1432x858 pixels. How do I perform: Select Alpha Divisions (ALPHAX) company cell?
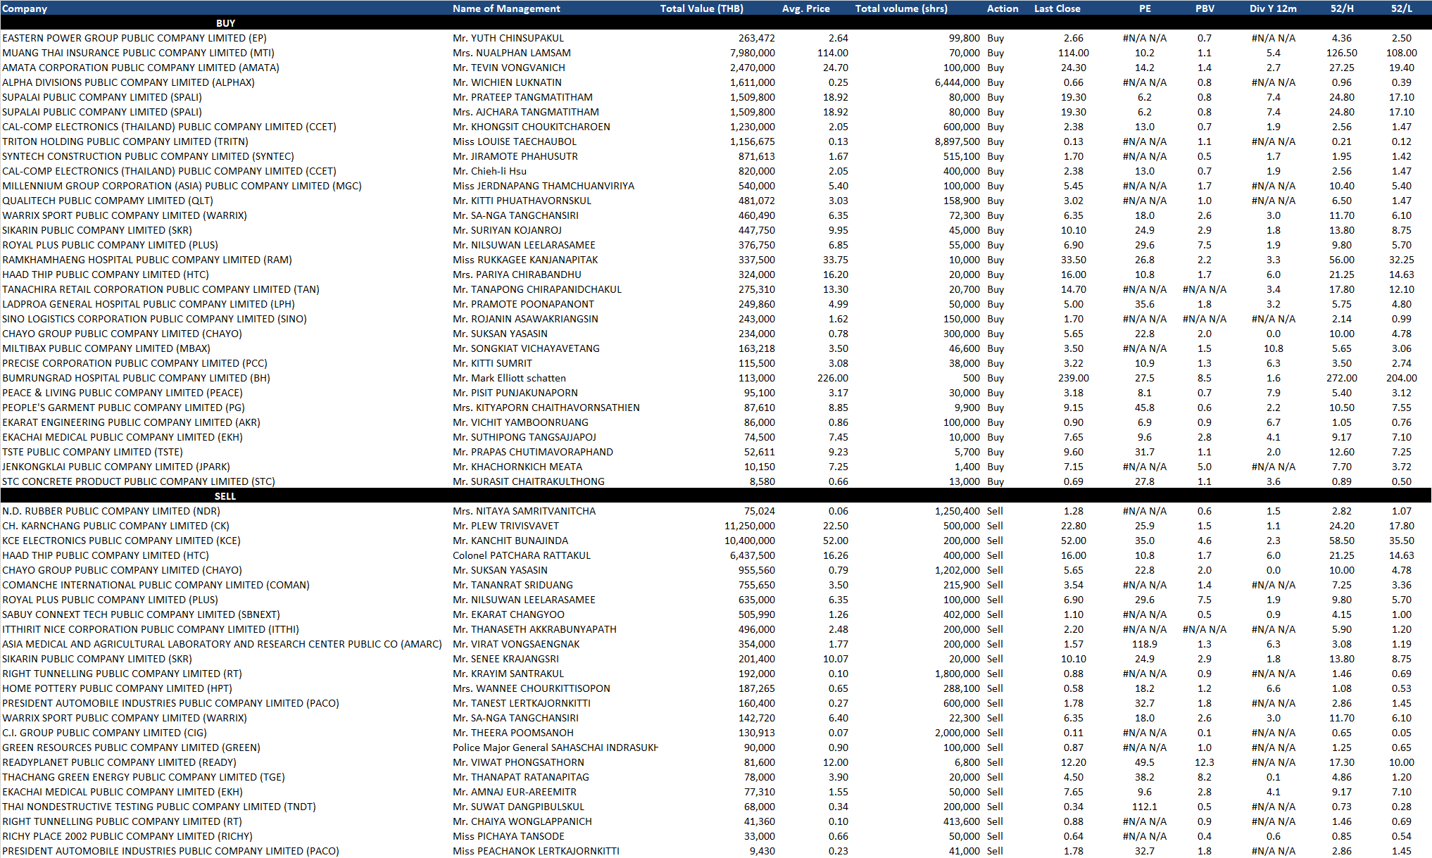click(128, 82)
